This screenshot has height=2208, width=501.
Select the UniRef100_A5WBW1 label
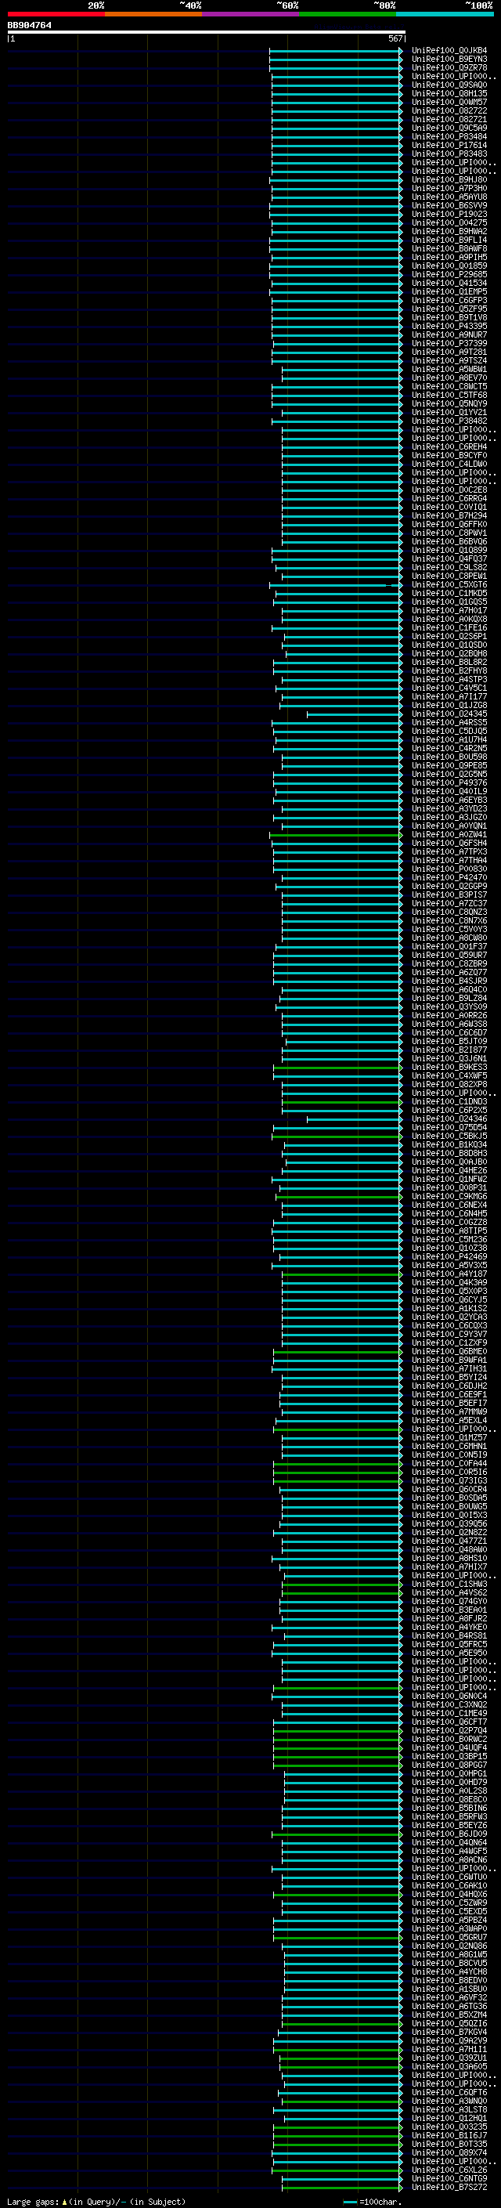coord(449,370)
